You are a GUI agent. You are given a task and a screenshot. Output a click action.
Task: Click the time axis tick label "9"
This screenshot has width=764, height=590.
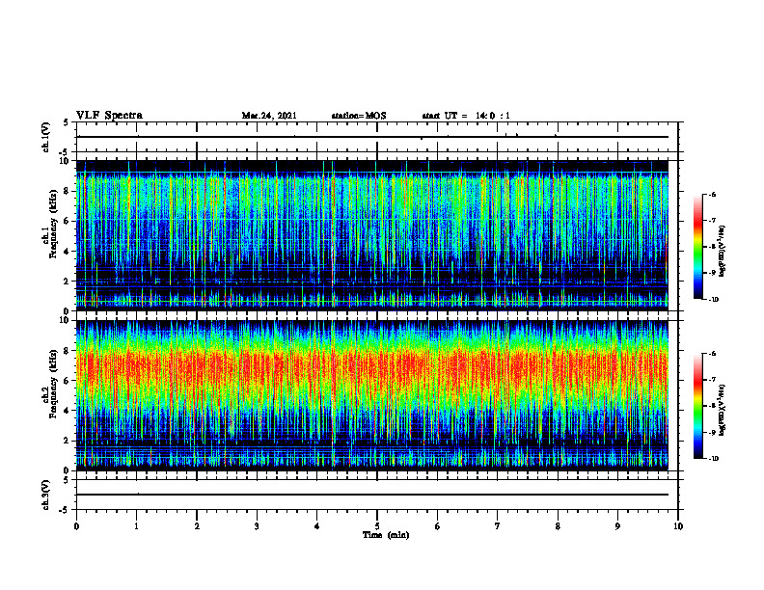pyautogui.click(x=617, y=526)
